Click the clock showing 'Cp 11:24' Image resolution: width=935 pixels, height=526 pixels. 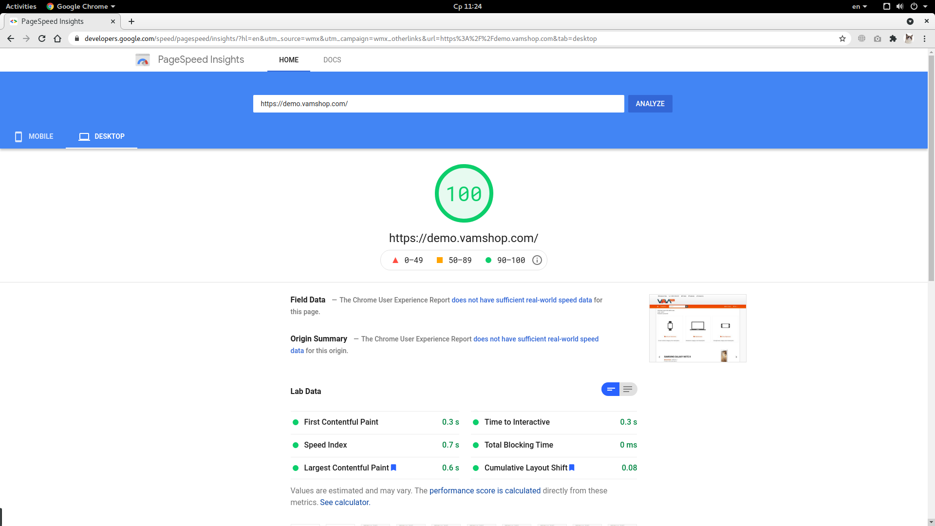pos(467,6)
